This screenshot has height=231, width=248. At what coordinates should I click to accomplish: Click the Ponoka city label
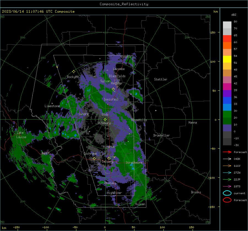tap(126, 57)
